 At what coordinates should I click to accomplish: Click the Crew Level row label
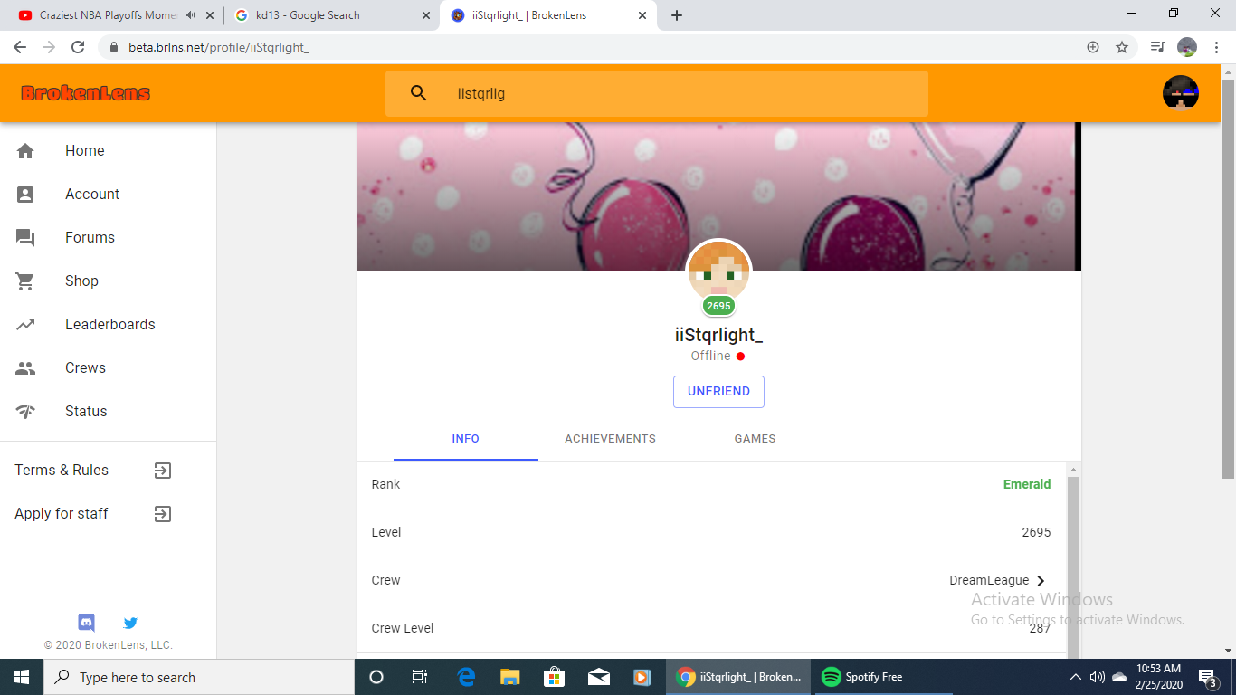[403, 629]
